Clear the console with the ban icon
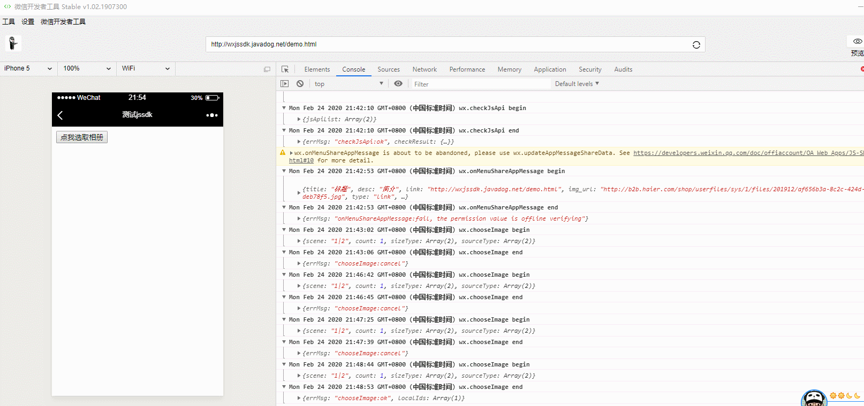The height and width of the screenshot is (406, 864). [300, 84]
